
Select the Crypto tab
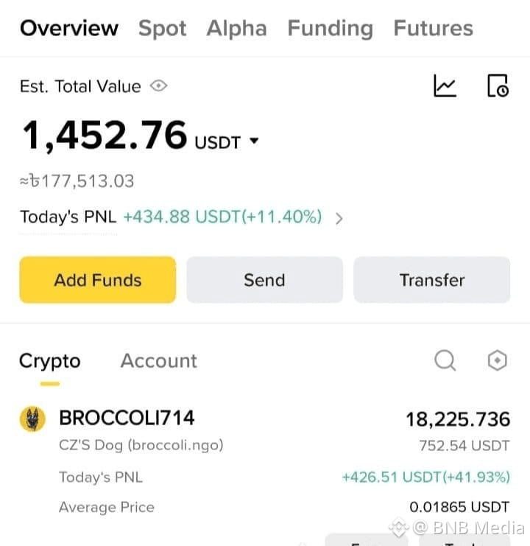point(50,361)
